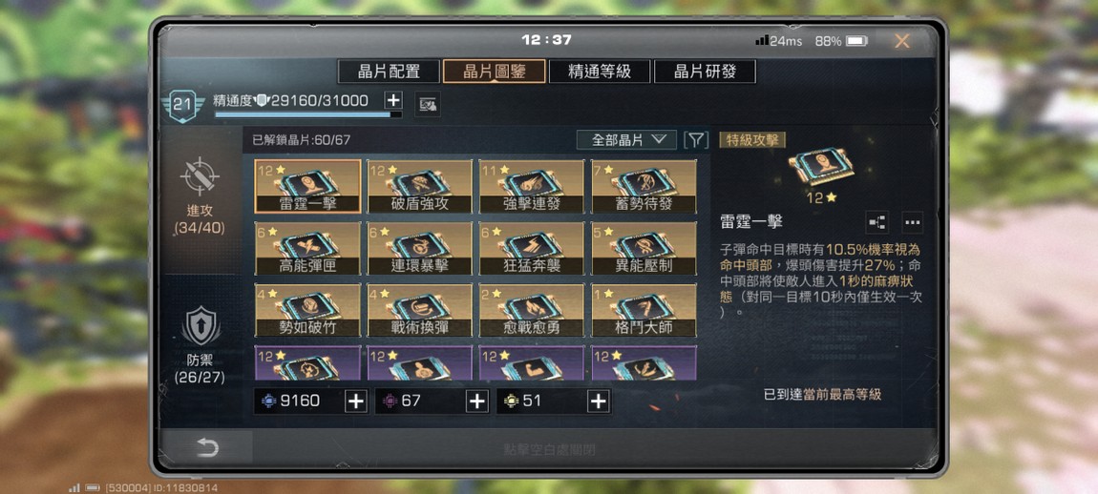Open the three-dot more options icon

(x=912, y=222)
